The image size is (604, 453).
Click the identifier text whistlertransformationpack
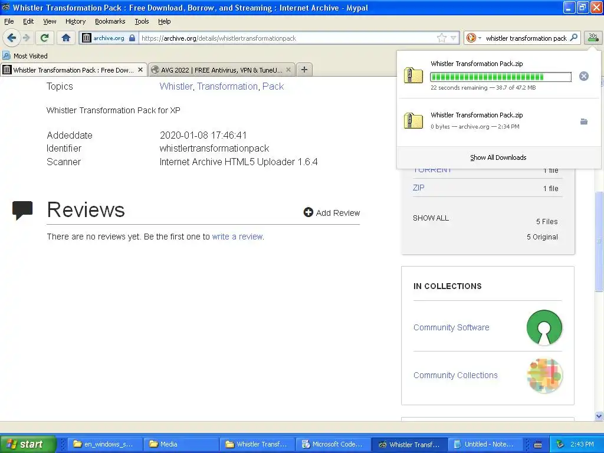pos(214,148)
